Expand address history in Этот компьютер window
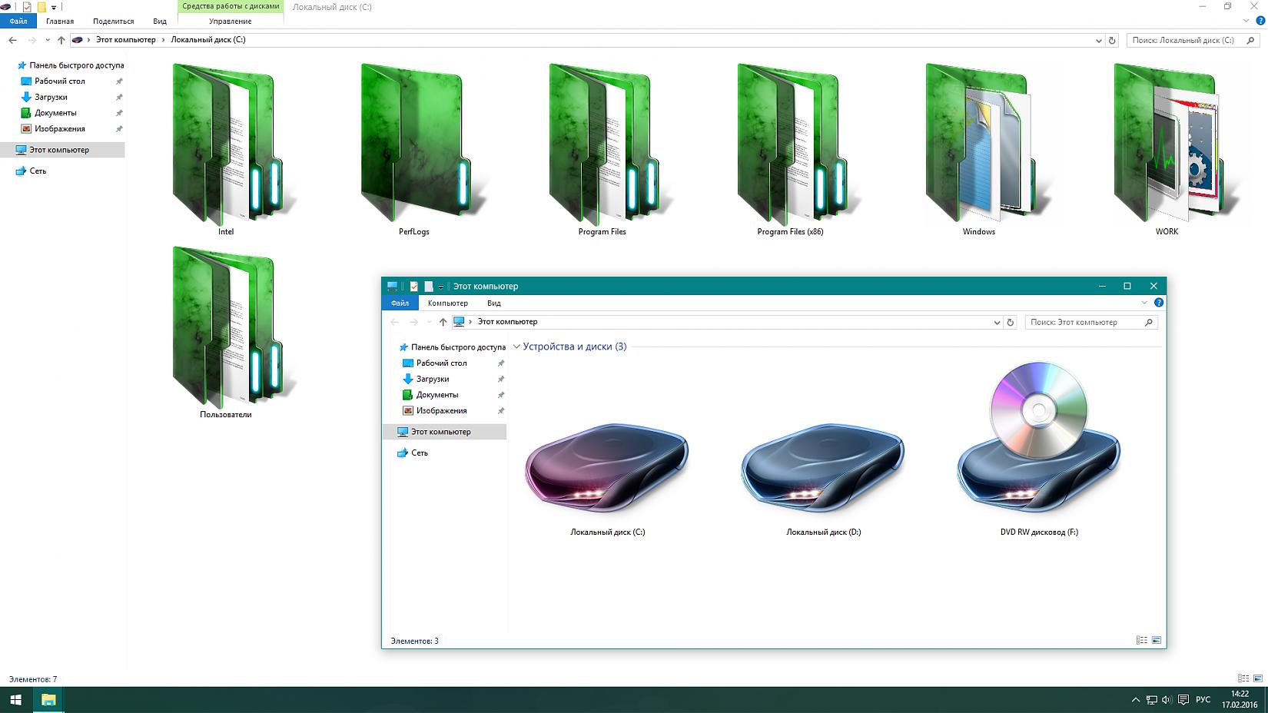Image resolution: width=1268 pixels, height=713 pixels. pyautogui.click(x=997, y=323)
